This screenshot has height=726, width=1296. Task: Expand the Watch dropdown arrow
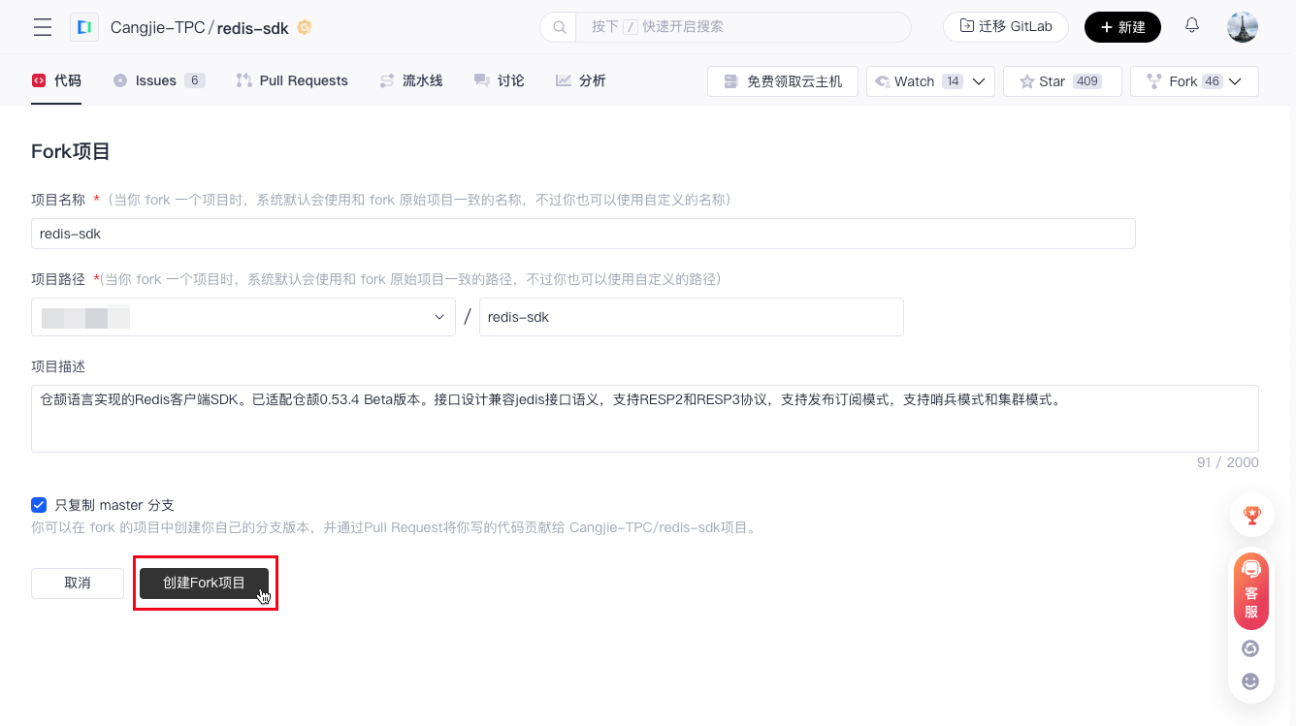click(x=979, y=81)
